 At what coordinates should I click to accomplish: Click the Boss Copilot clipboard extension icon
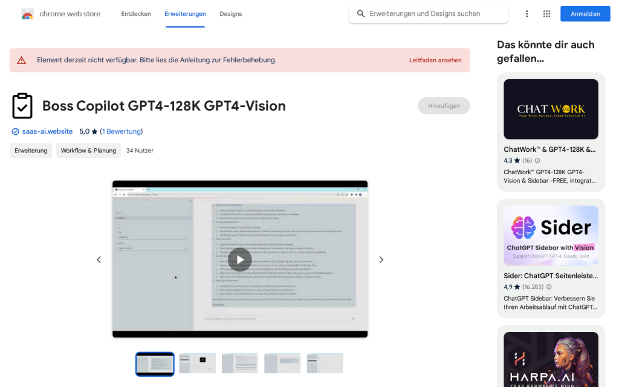click(x=22, y=106)
